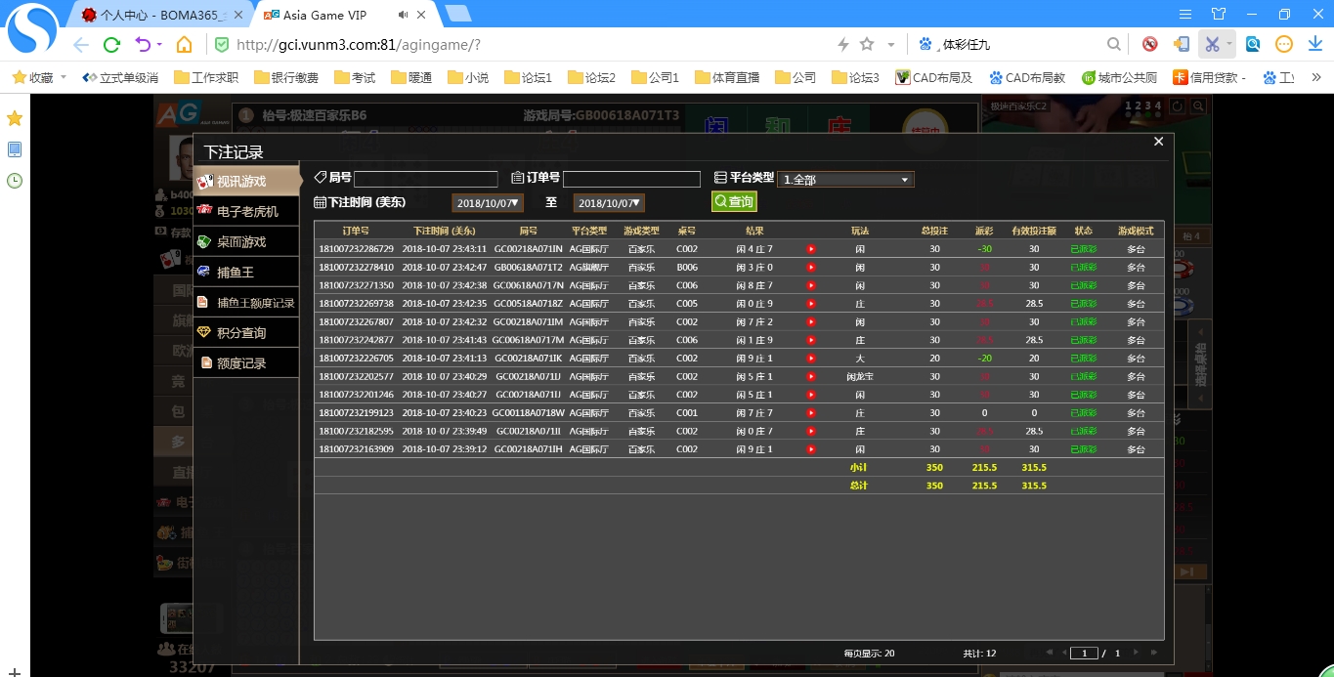The width and height of the screenshot is (1334, 677).
Task: Open the end date picker after 至
Action: [x=609, y=203]
